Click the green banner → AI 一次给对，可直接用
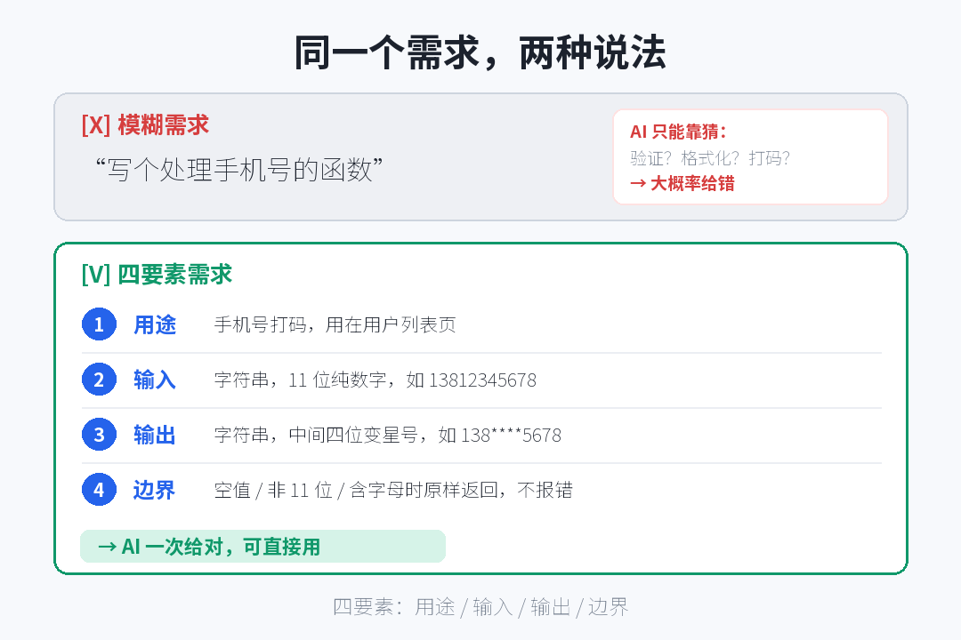 point(262,547)
